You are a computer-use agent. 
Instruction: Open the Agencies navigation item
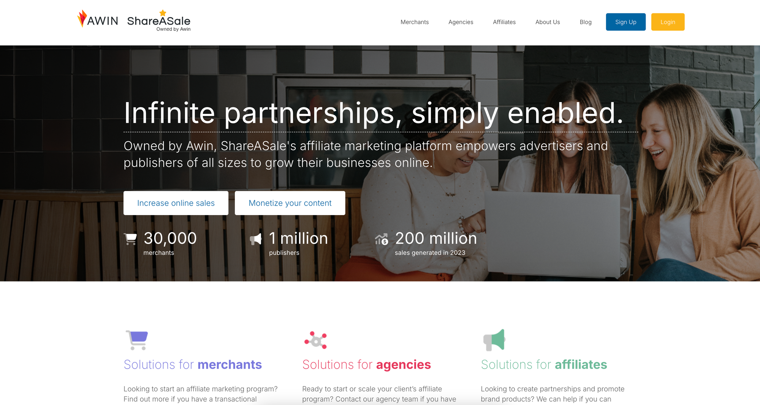[461, 22]
